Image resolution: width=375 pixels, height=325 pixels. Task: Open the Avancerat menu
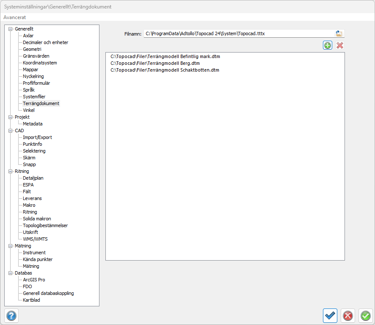15,17
